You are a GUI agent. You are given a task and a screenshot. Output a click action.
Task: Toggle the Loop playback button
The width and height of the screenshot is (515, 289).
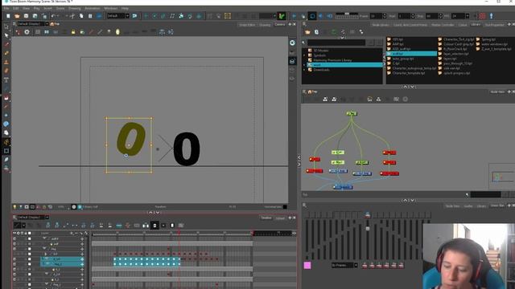[312, 16]
